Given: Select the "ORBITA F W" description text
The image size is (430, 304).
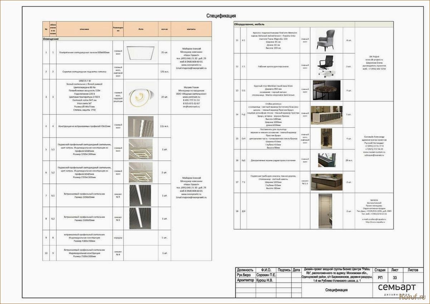Looking at the screenshot, I should [x=84, y=81].
